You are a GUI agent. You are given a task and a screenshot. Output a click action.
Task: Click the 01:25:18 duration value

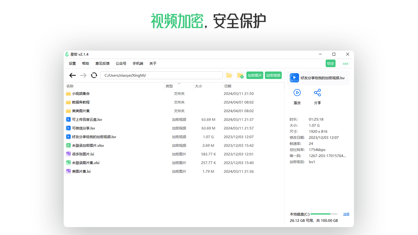[316, 119]
